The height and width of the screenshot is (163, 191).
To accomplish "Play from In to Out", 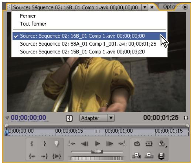I will [57, 156].
